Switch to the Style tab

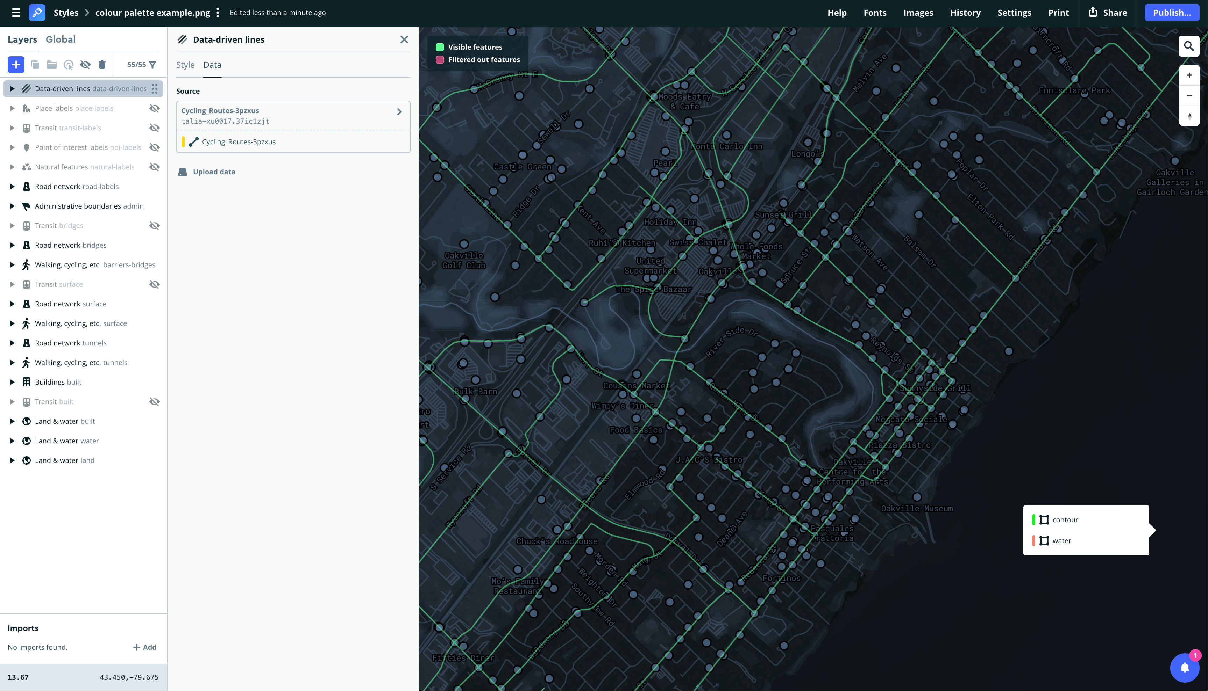click(185, 65)
